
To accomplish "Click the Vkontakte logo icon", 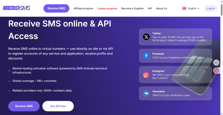I will [x=146, y=93].
